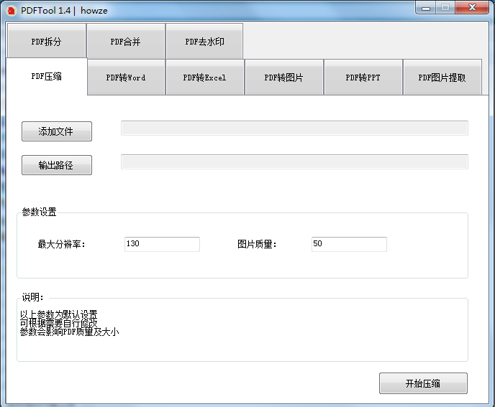This screenshot has height=407, width=495.
Task: Click the 图片质量 label
Action: (x=257, y=244)
